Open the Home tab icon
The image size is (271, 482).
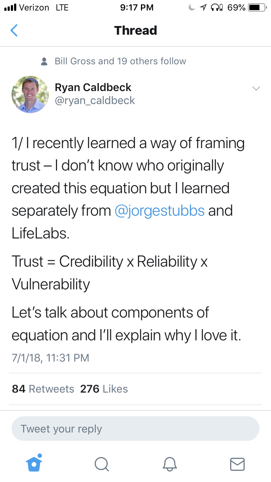point(34,463)
